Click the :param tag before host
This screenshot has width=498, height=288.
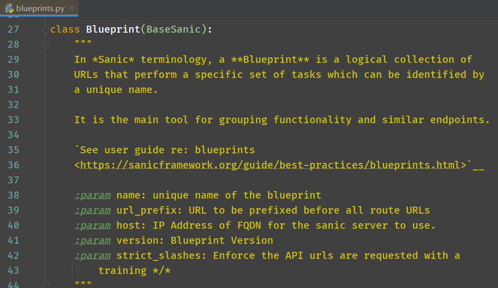pyautogui.click(x=93, y=225)
